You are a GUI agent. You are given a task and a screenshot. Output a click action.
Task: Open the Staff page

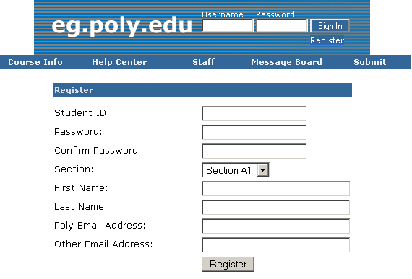(x=203, y=62)
